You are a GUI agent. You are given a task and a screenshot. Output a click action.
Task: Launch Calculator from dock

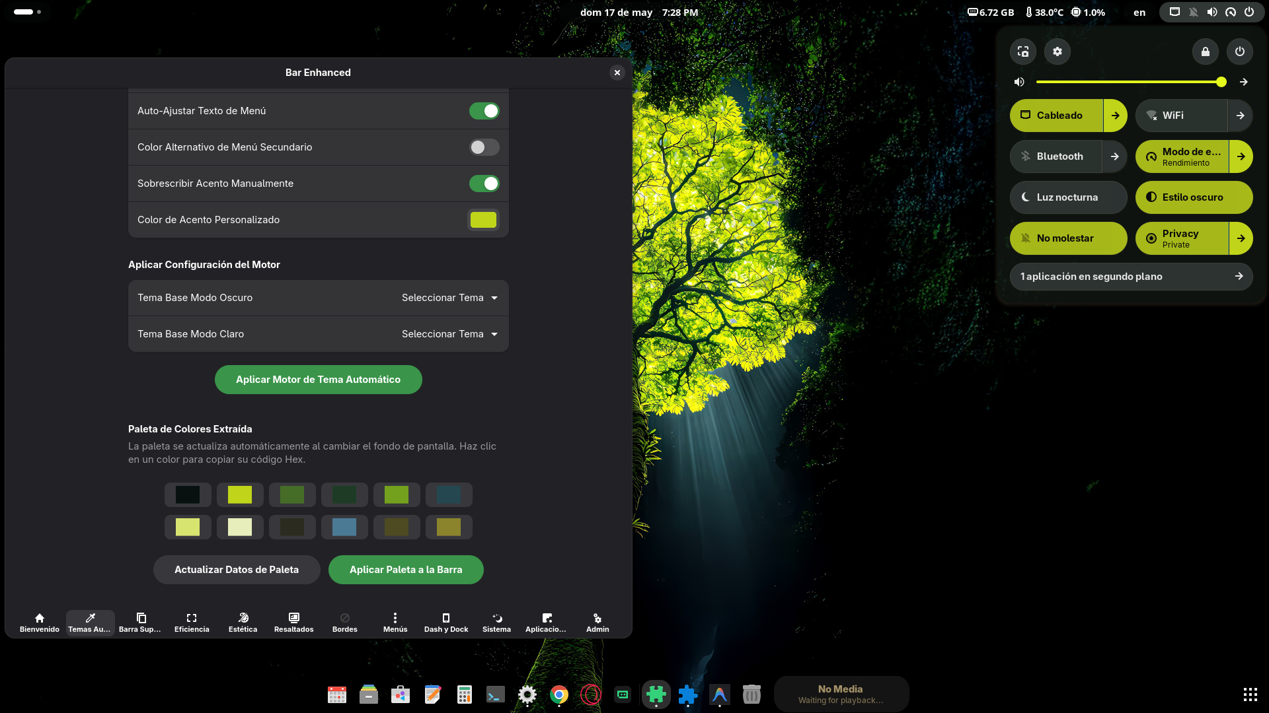coord(464,695)
